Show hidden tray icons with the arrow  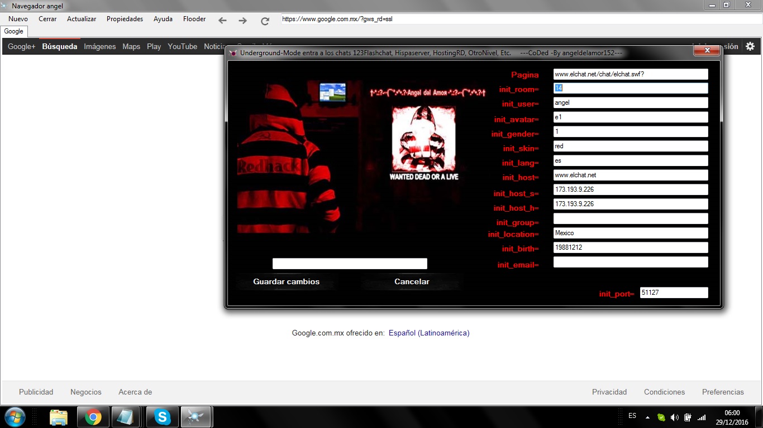click(x=647, y=417)
